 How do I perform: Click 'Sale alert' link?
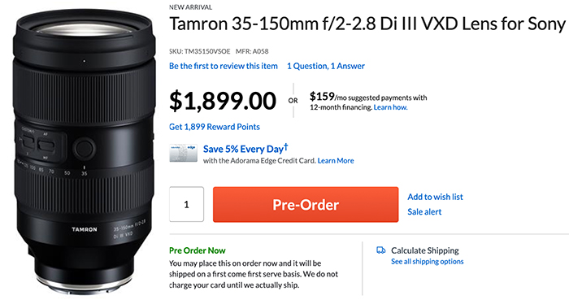click(x=424, y=212)
